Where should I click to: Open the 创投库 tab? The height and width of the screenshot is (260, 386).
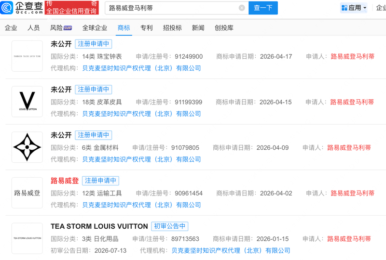click(x=224, y=28)
